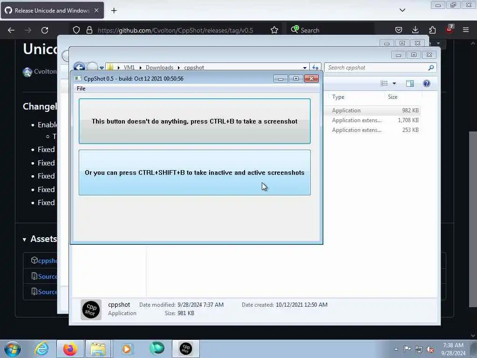Launch Windows Media Player from taskbar
477x358 pixels.
pos(127,349)
